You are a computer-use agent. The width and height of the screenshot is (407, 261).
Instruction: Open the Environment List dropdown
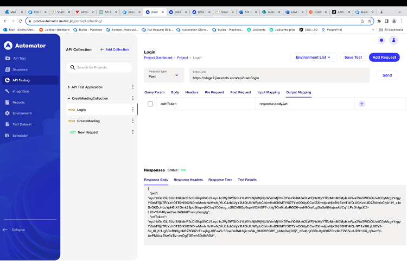(313, 58)
